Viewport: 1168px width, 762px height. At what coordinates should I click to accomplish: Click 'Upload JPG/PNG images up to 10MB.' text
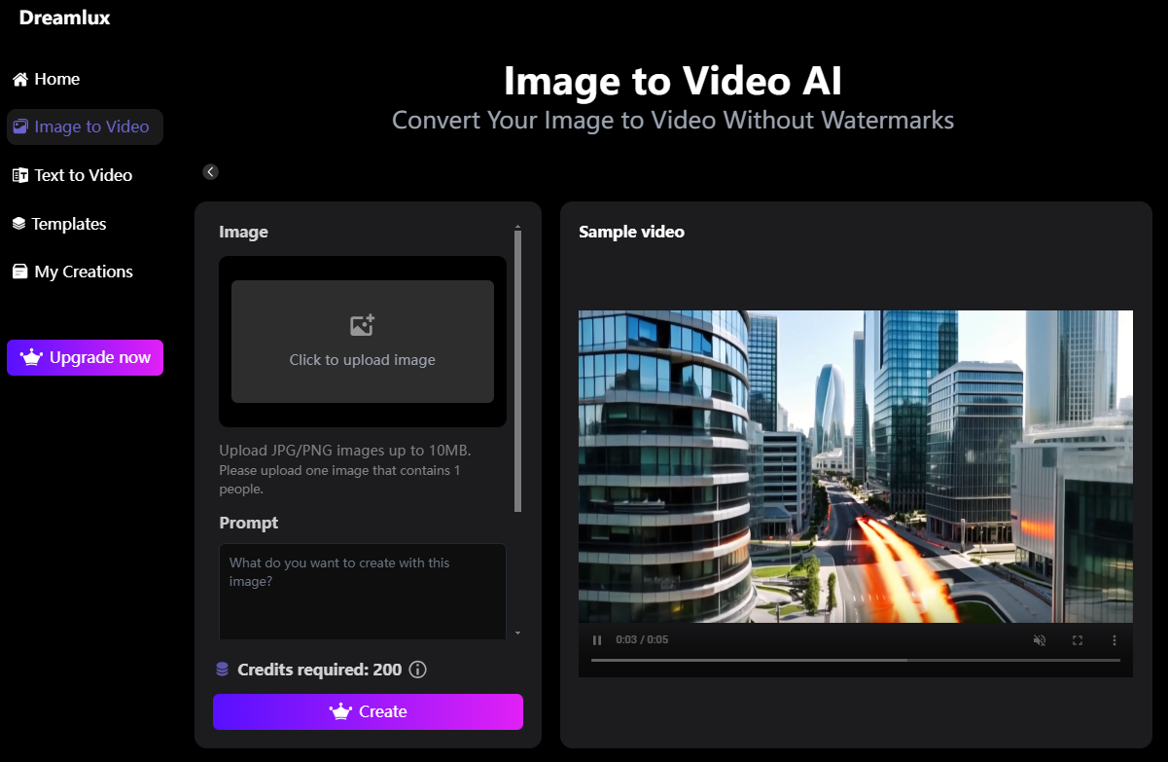345,451
